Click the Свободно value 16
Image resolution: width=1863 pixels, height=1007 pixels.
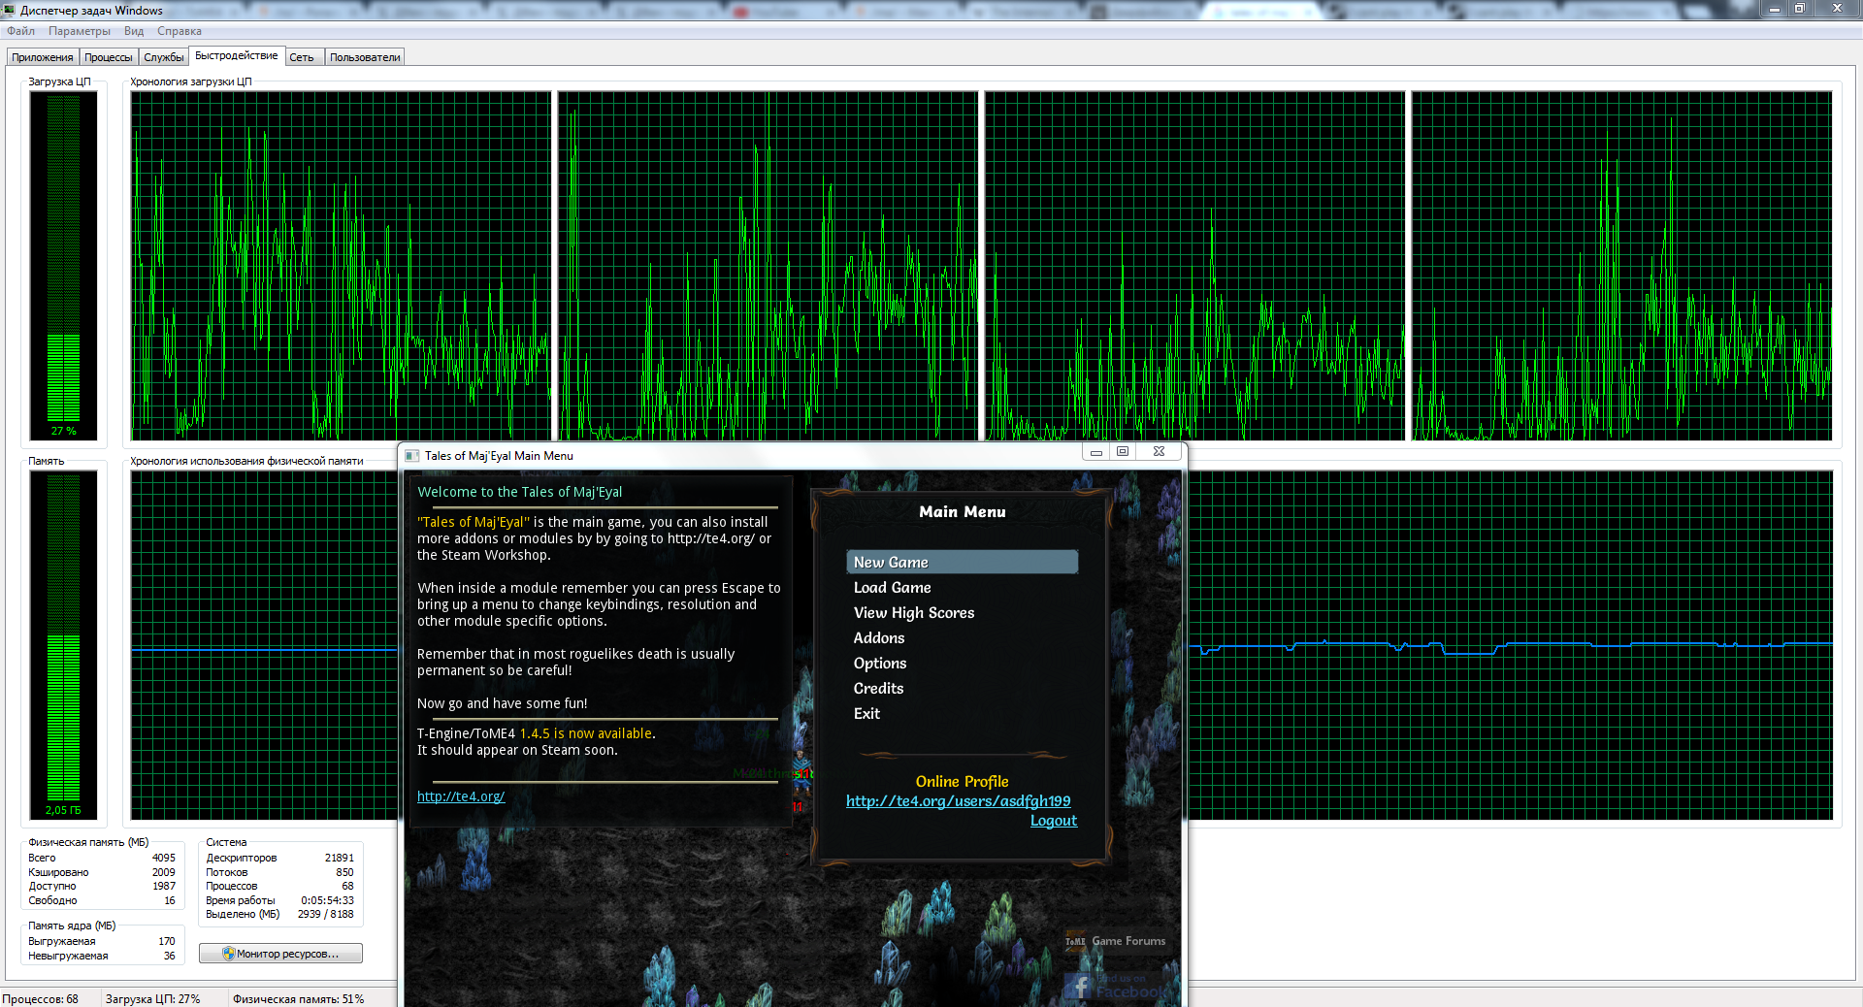click(x=170, y=900)
